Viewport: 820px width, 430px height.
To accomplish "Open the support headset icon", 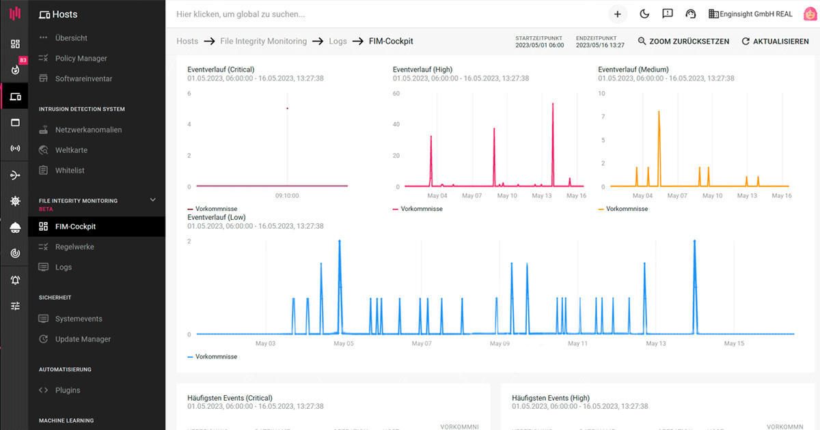I will coord(690,14).
